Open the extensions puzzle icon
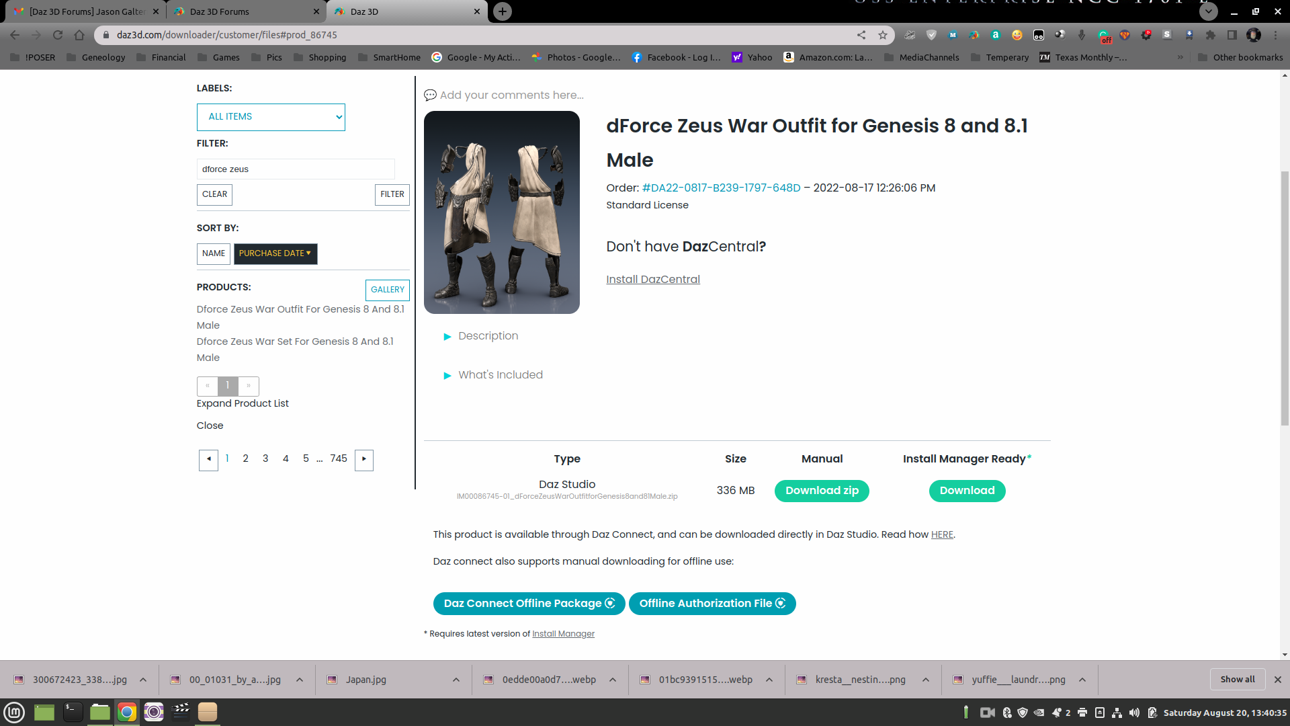1290x726 pixels. [x=1211, y=35]
